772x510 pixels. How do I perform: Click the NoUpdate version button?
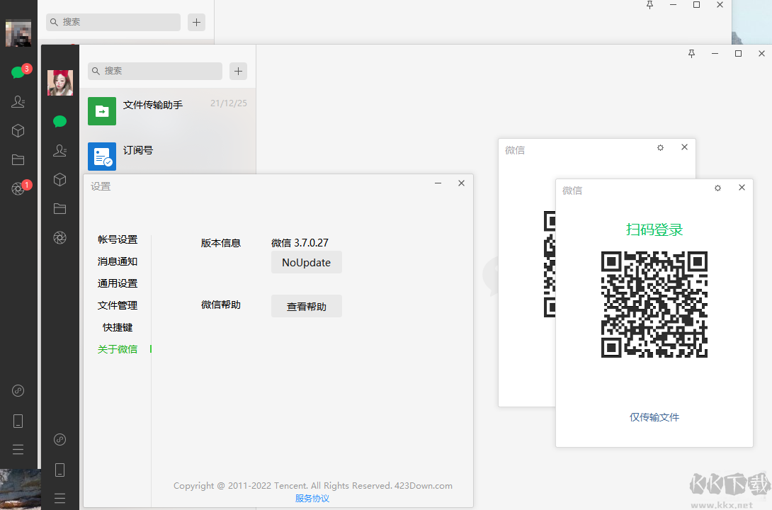306,262
